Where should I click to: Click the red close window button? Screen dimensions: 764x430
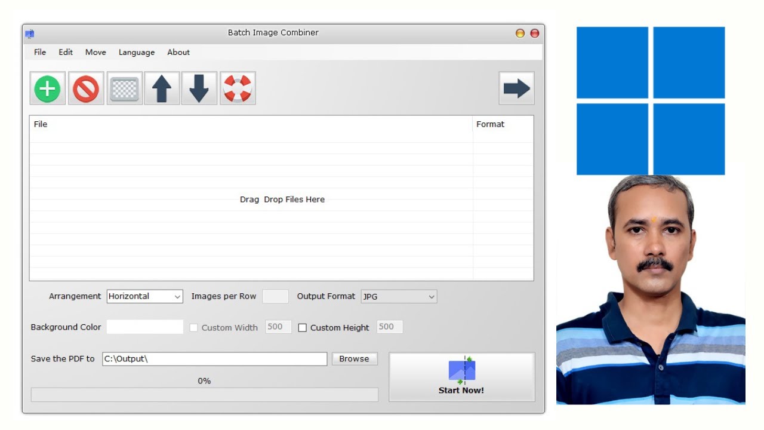[x=535, y=33]
